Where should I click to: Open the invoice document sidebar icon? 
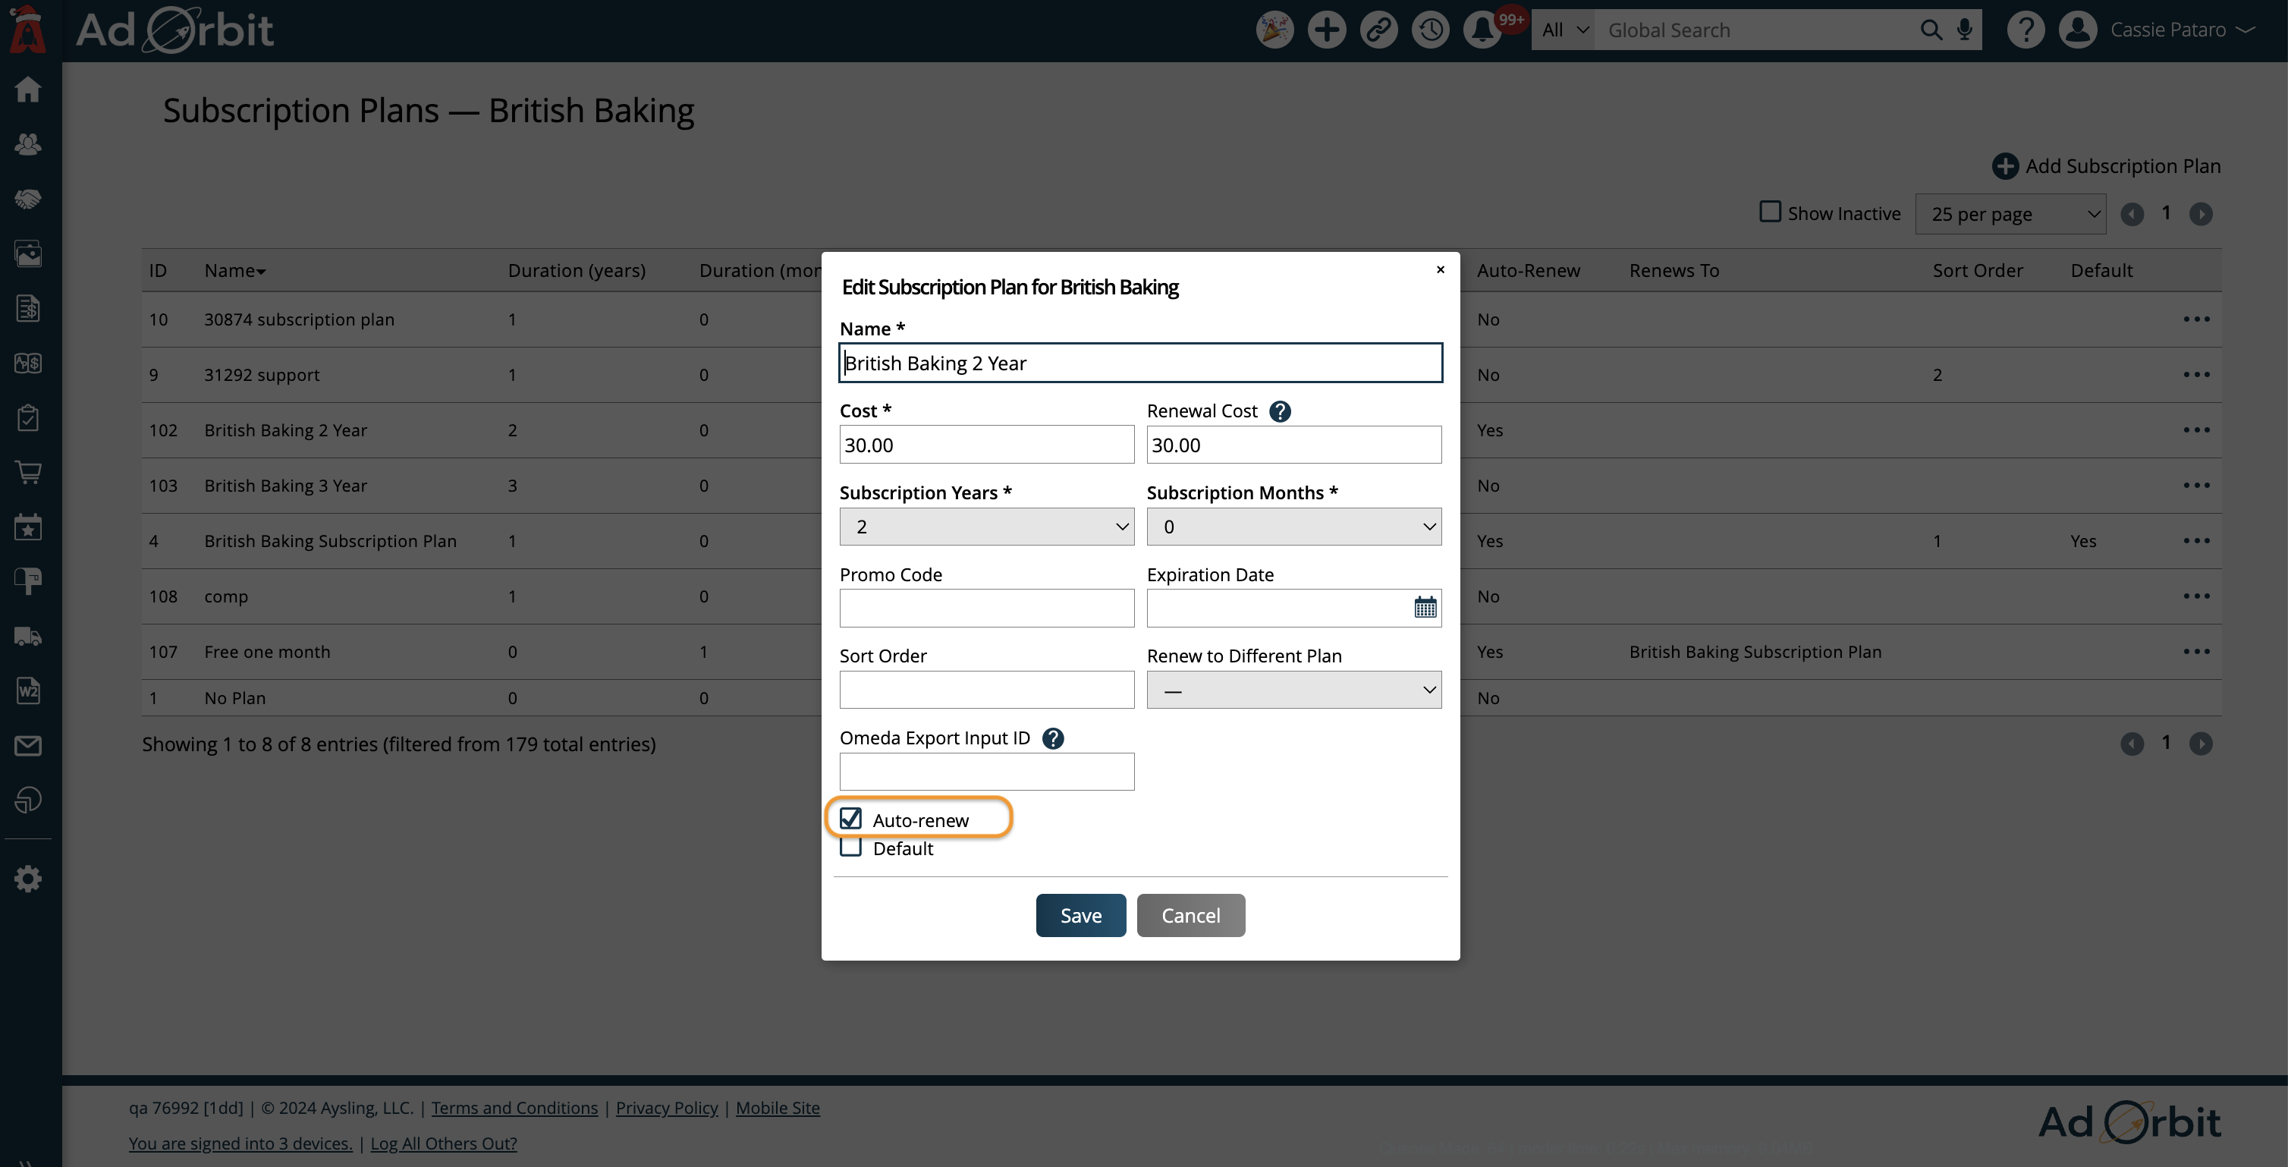27,308
